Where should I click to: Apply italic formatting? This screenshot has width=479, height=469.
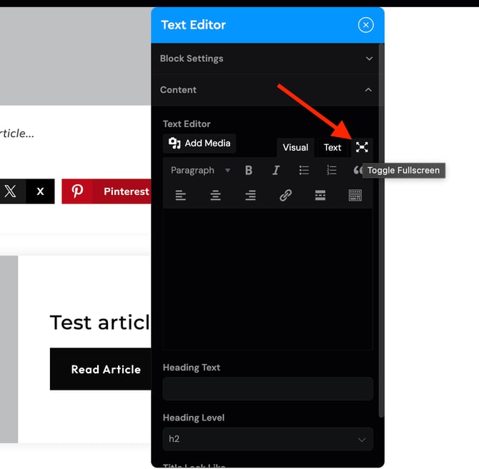click(x=276, y=170)
